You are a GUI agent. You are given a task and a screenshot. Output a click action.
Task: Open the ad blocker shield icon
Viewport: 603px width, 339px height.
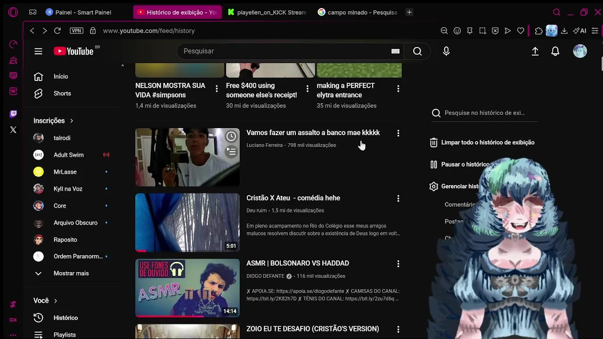[495, 31]
